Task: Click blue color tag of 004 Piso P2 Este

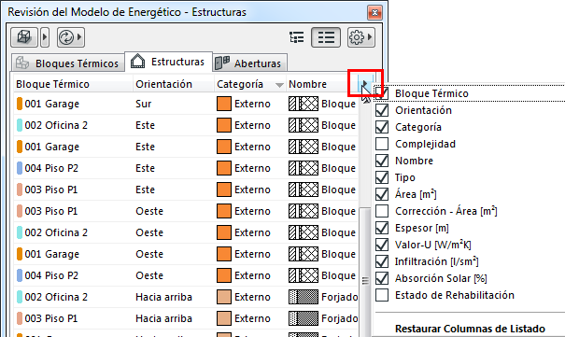Action: coord(20,168)
